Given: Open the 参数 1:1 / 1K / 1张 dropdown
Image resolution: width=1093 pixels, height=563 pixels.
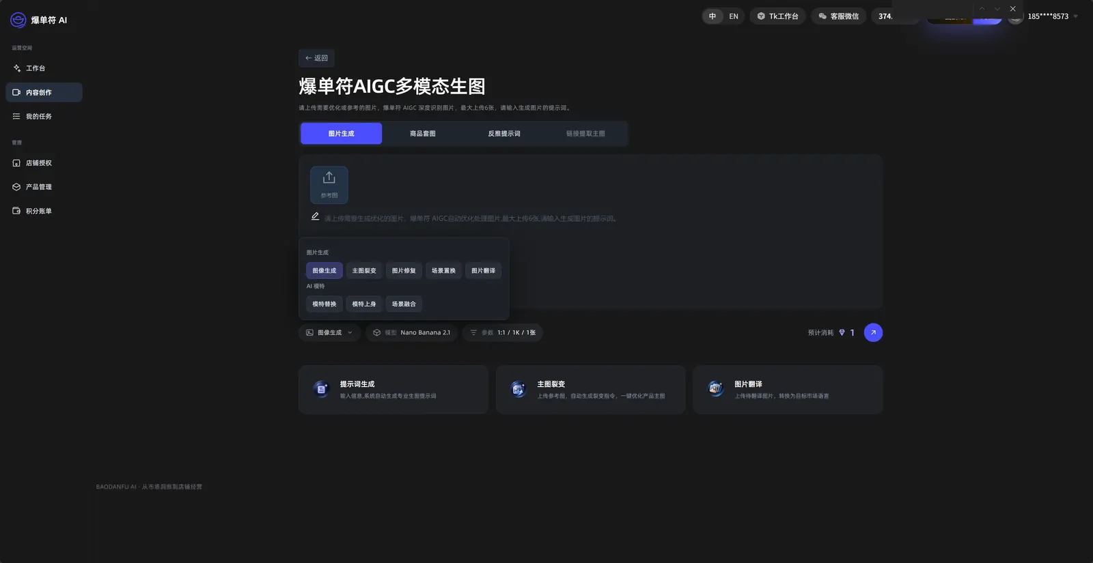Looking at the screenshot, I should 502,333.
